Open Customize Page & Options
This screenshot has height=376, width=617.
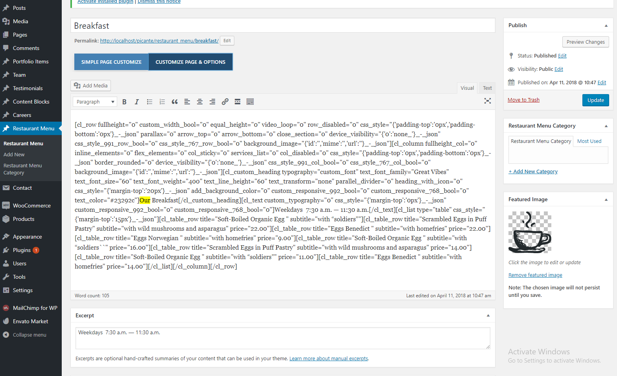[190, 62]
